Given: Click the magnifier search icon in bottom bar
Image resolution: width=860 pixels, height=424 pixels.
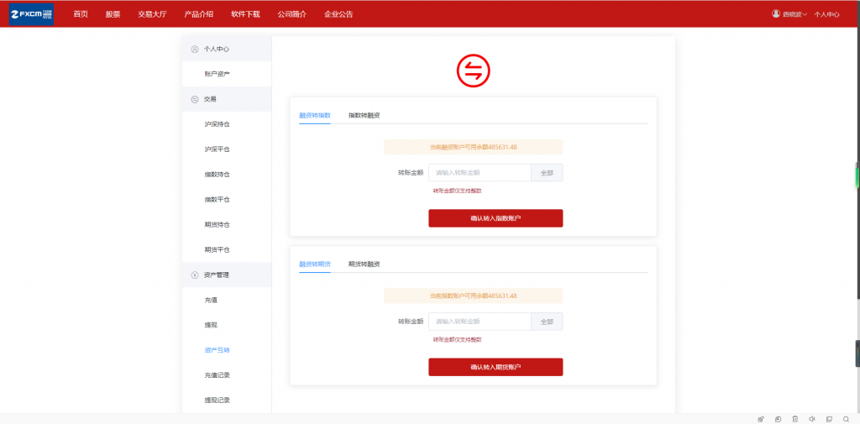Looking at the screenshot, I should click(846, 419).
